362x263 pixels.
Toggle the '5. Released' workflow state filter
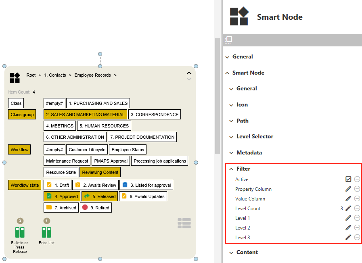(x=100, y=196)
